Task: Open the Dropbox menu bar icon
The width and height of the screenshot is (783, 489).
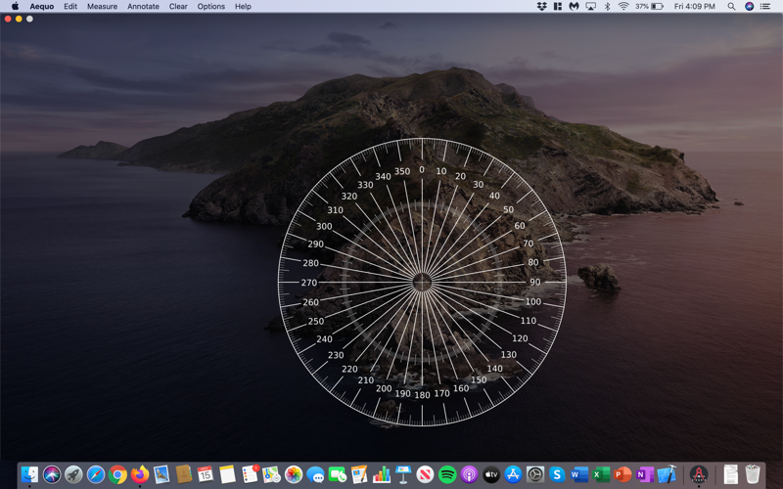Action: 541,6
